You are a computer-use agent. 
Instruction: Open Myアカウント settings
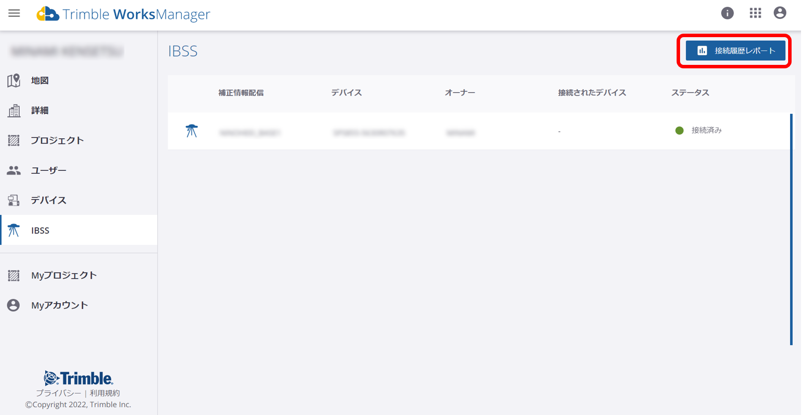59,306
